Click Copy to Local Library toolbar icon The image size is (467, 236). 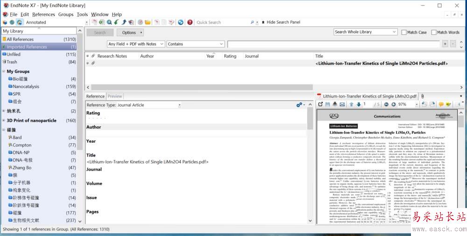(x=94, y=22)
